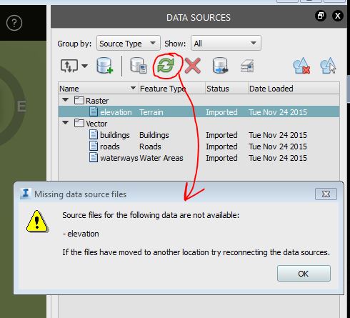The image size is (350, 318).
Task: Click the layers table toolbar icon
Action: tap(247, 66)
